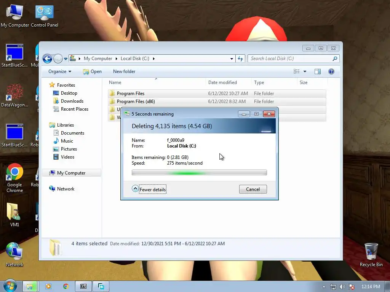390x292 pixels.
Task: Open Explorer help question mark
Action: click(331, 71)
